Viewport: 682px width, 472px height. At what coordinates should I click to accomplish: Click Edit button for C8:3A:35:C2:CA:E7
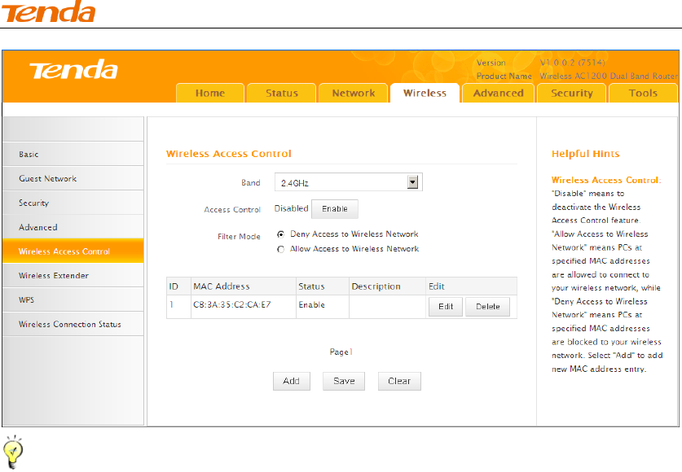[x=446, y=307]
